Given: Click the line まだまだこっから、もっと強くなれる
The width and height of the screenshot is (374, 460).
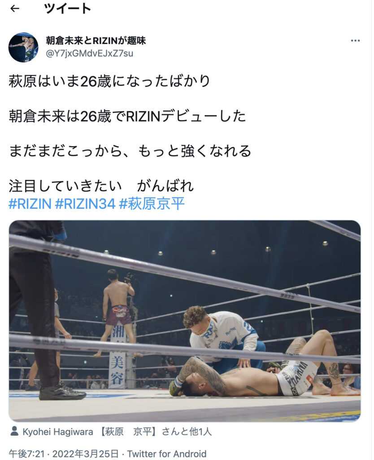Looking at the screenshot, I should 130,151.
